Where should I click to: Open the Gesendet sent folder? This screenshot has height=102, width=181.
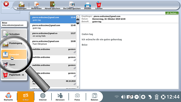pyautogui.click(x=14, y=54)
